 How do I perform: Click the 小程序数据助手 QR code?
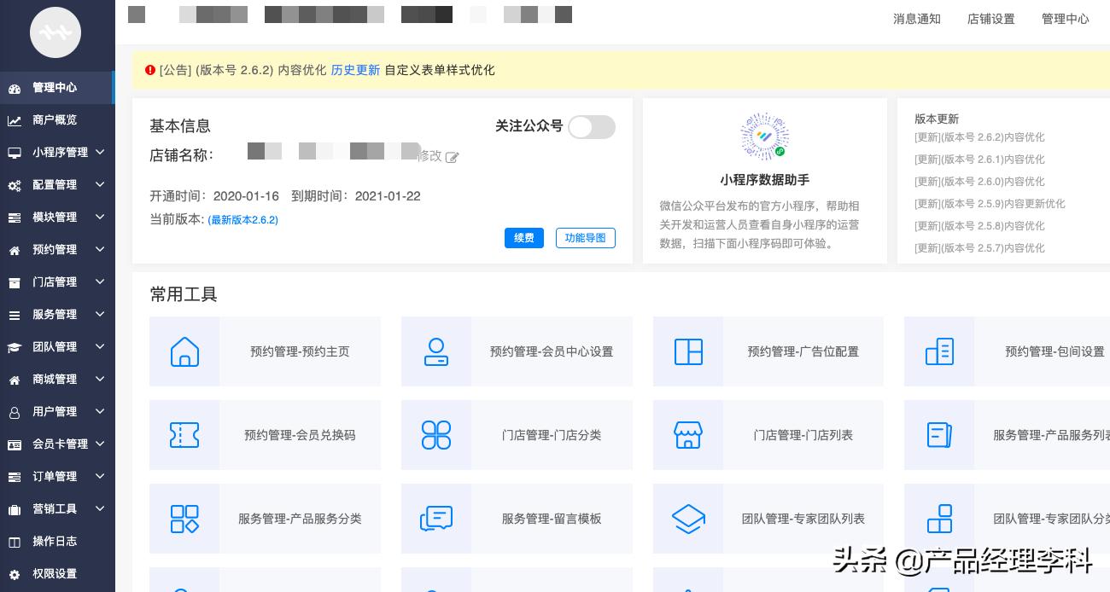point(764,136)
